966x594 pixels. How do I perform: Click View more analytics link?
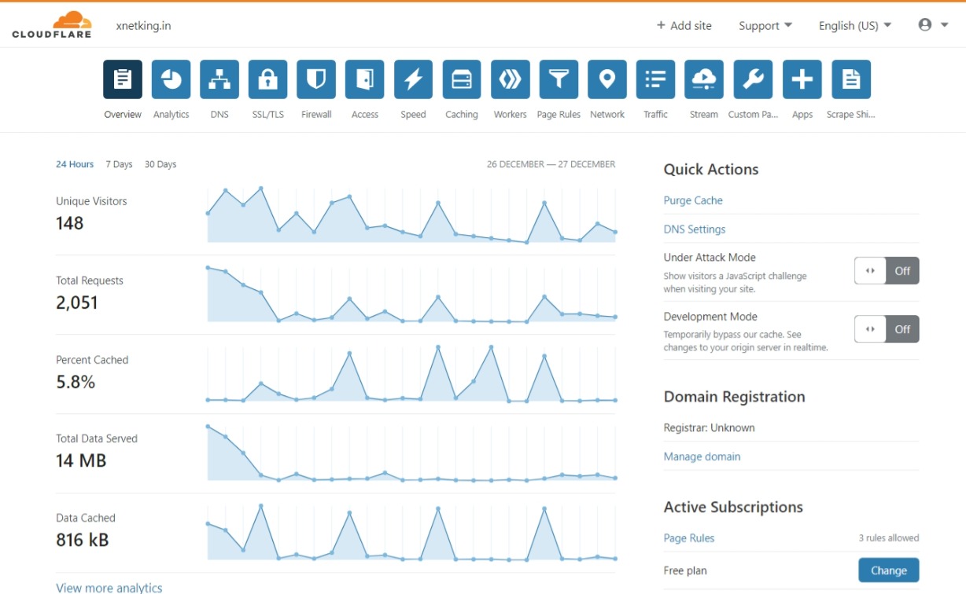point(109,588)
